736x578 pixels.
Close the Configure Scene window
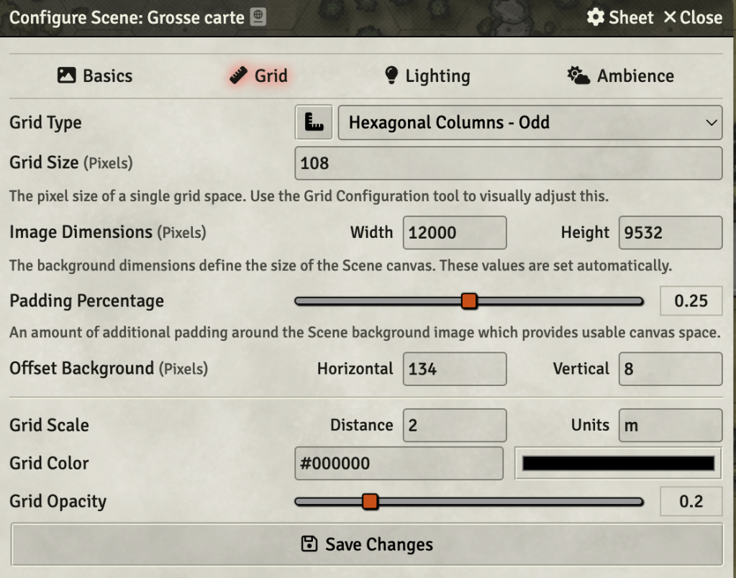coord(693,17)
